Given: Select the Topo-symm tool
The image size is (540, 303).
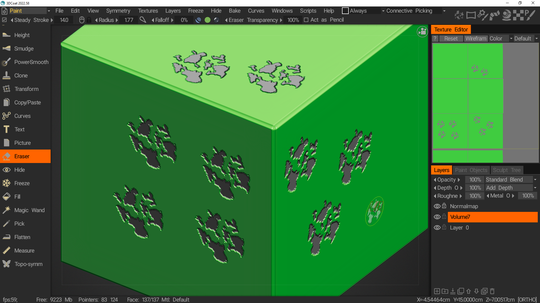Looking at the screenshot, I should [25, 264].
